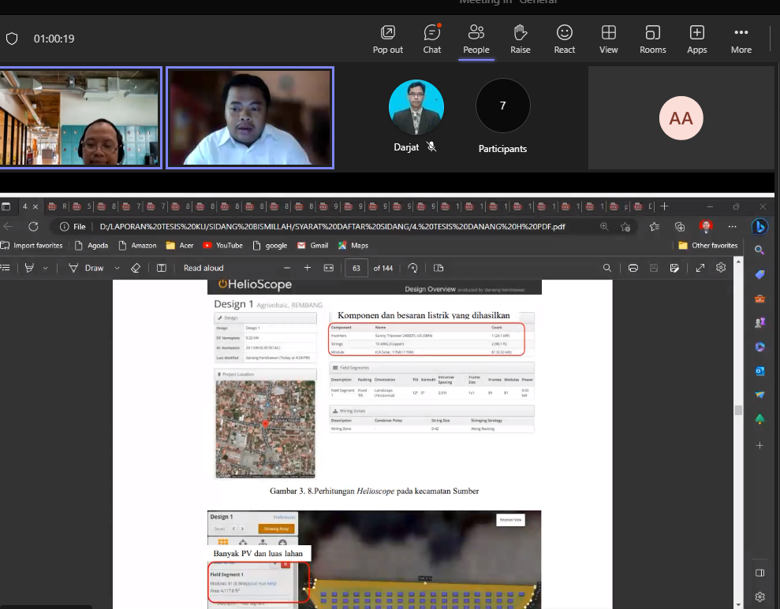Open the Chat panel in Teams
Viewport: 780px width, 609px height.
[x=431, y=39]
